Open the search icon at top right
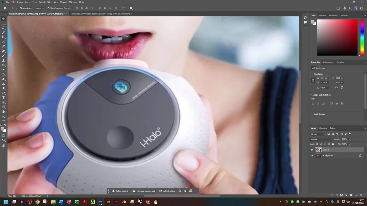The image size is (367, 206). [x=350, y=8]
